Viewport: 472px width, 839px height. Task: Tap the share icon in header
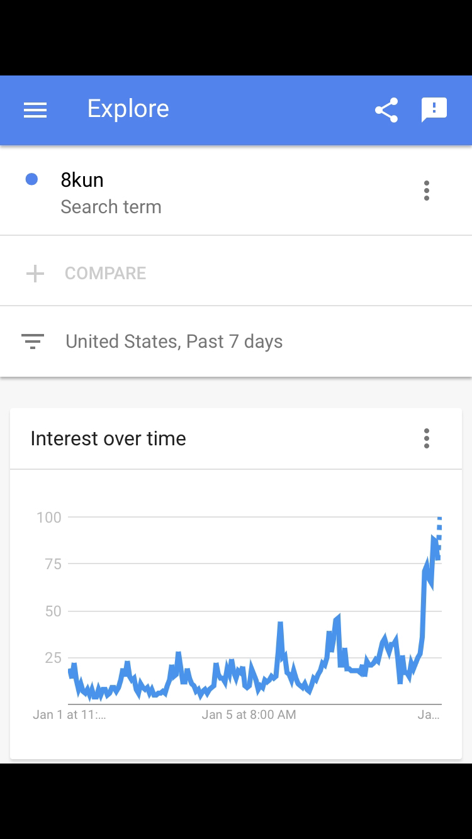pyautogui.click(x=386, y=110)
